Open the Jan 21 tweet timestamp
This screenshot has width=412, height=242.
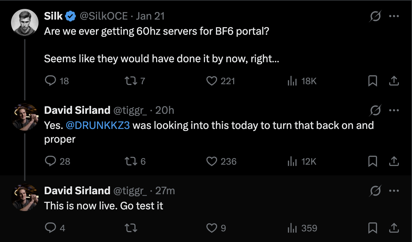coord(150,16)
